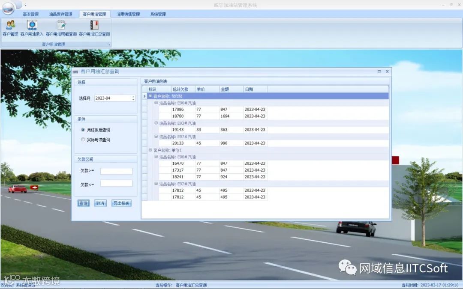Click the date in the 19143 row
This screenshot has height=289, width=463.
256,130
